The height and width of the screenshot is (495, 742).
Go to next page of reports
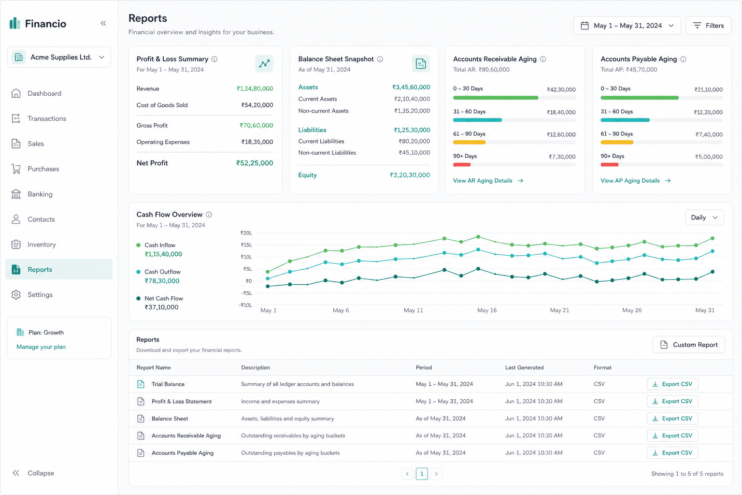click(436, 474)
